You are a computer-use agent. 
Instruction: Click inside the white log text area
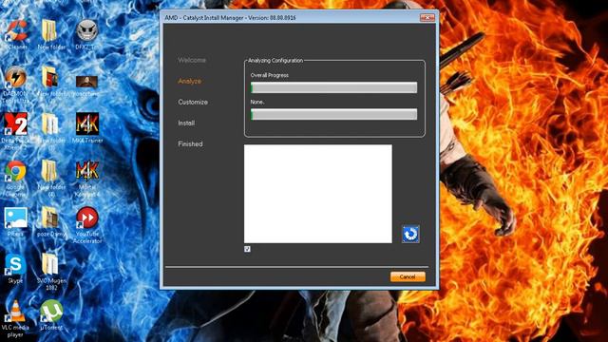coord(318,194)
